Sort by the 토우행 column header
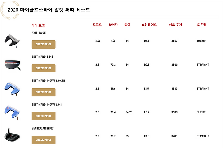Viewport: 224px width, 148px height. pos(202,25)
